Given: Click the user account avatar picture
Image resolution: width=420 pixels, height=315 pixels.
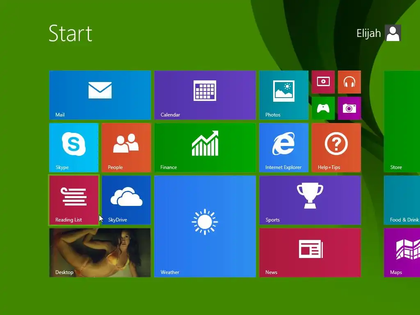Looking at the screenshot, I should pyautogui.click(x=393, y=33).
